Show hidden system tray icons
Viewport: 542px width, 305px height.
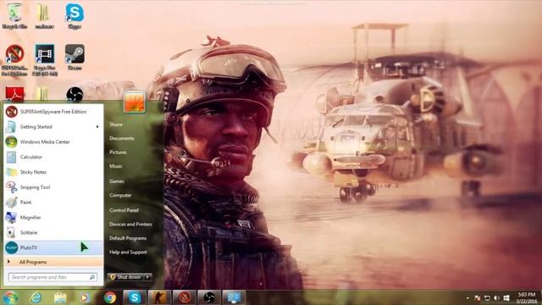click(x=467, y=297)
